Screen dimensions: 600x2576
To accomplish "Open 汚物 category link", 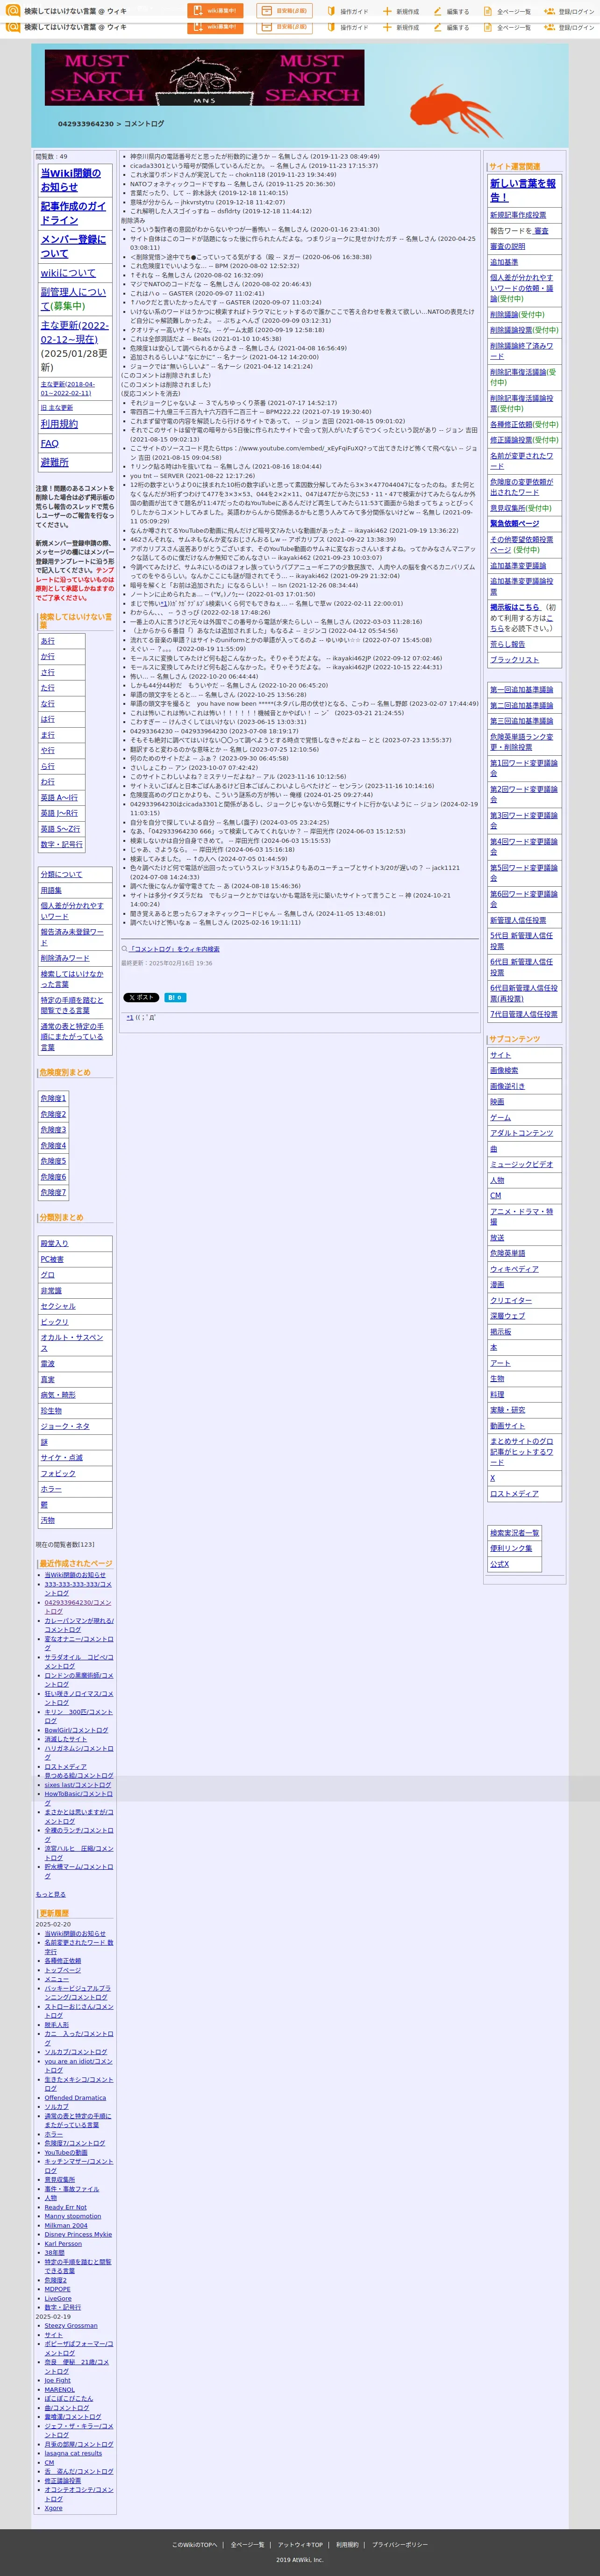I will (48, 1520).
